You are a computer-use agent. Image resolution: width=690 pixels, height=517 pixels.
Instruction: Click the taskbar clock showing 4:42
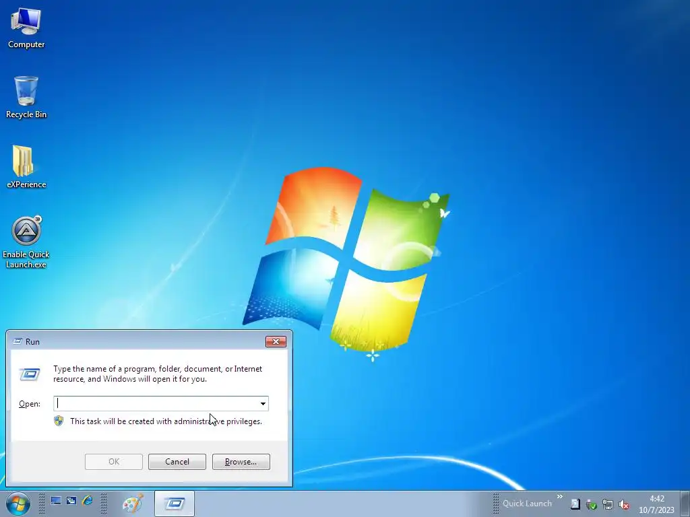[x=656, y=504]
